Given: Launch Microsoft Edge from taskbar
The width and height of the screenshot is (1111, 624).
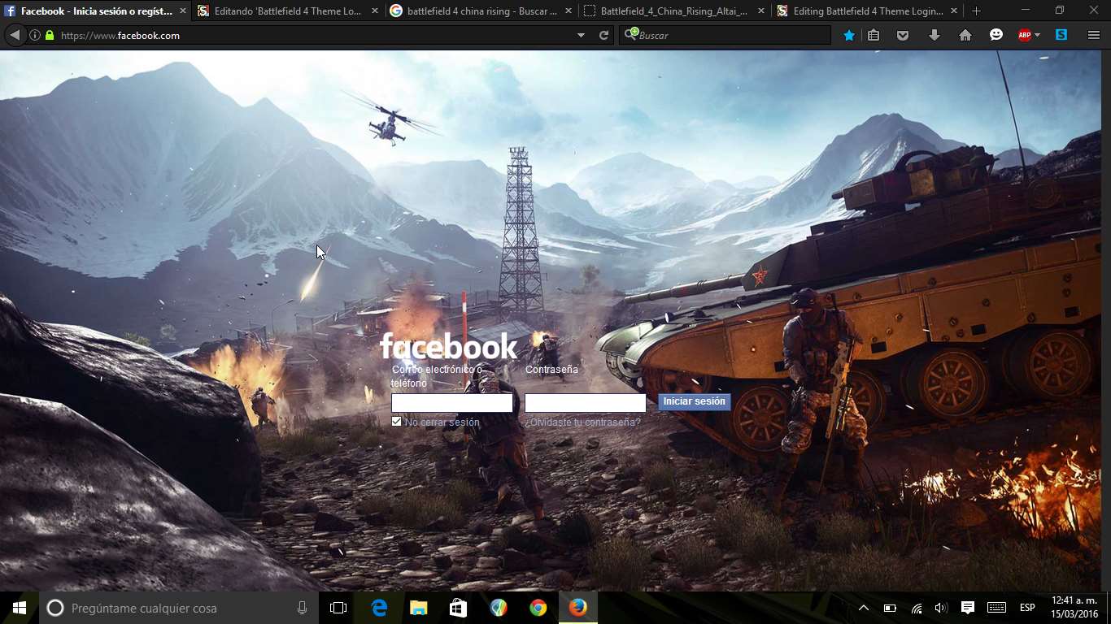Looking at the screenshot, I should click(379, 608).
